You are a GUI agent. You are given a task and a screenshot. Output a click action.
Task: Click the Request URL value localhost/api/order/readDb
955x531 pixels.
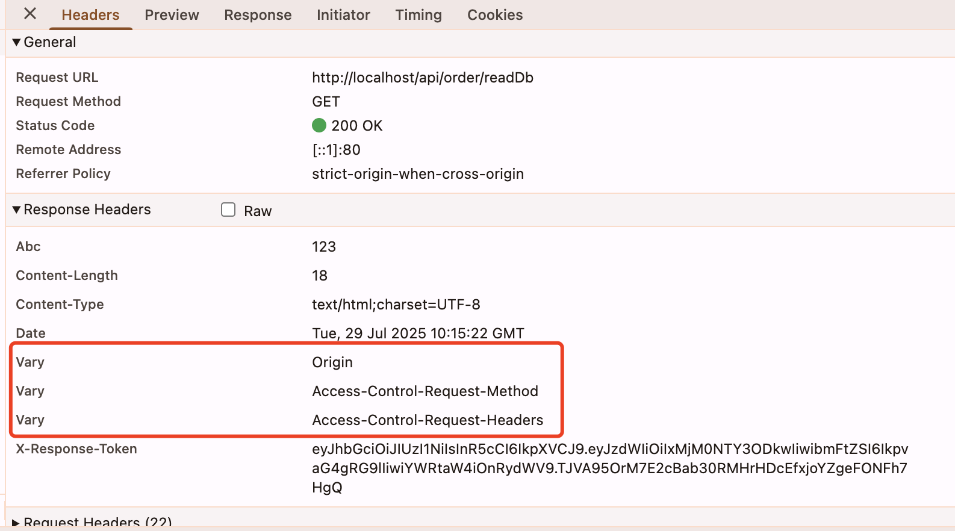tap(423, 78)
